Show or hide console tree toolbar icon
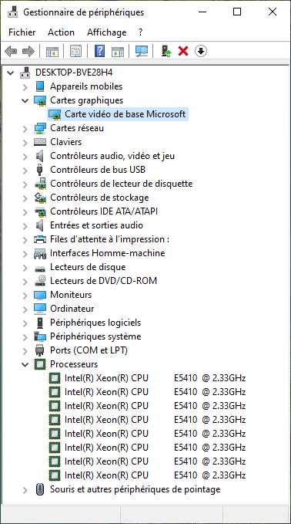 (52, 51)
